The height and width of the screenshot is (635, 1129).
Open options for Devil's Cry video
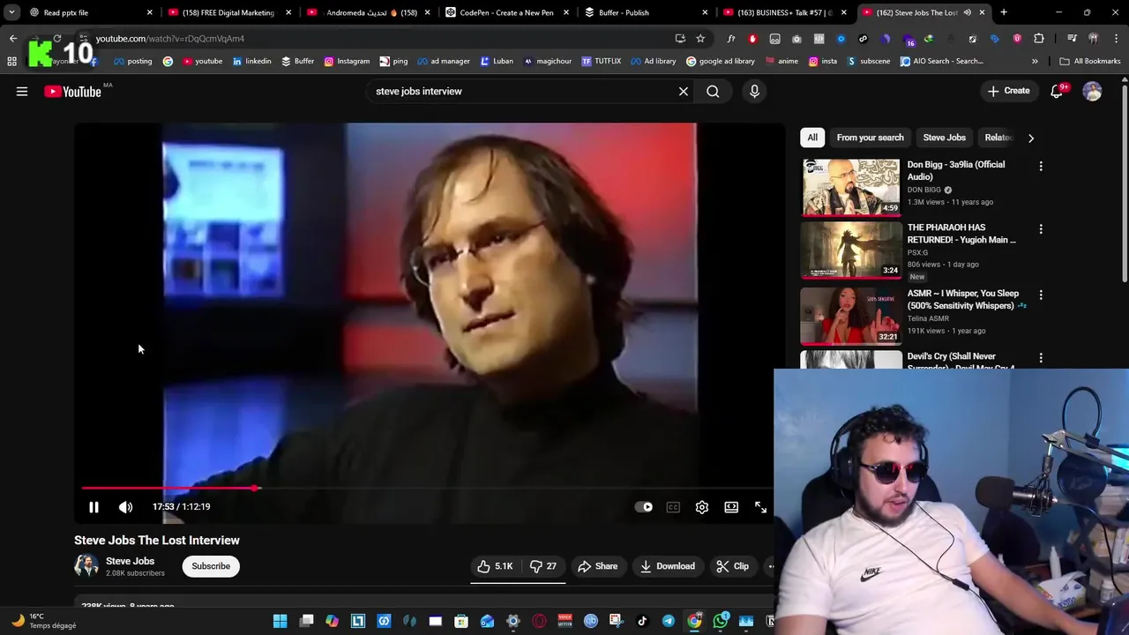[x=1041, y=358]
